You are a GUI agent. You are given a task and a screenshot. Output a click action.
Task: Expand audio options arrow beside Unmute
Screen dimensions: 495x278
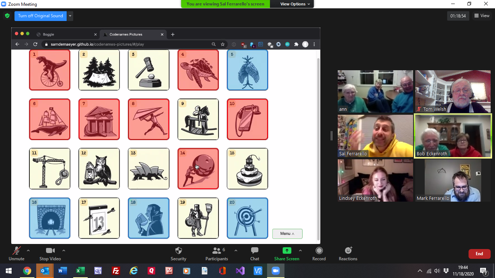pyautogui.click(x=28, y=250)
